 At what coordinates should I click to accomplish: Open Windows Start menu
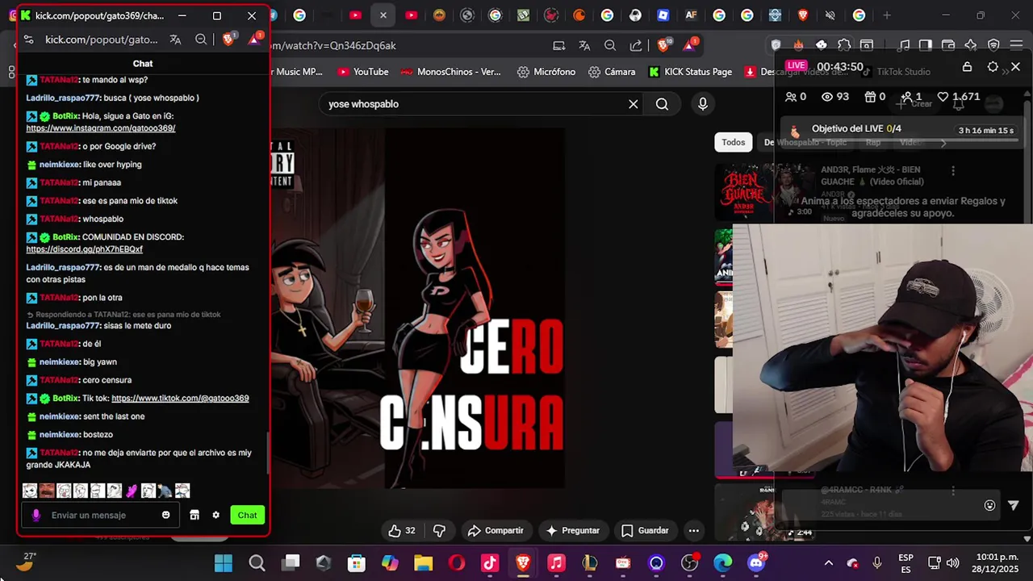224,563
